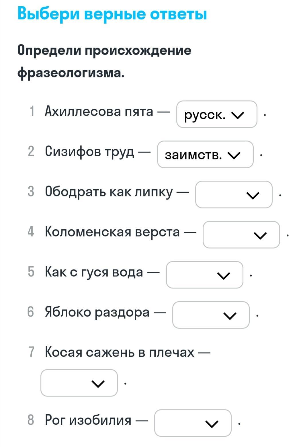Click the phrase text Как с гуся вода

click(x=94, y=272)
